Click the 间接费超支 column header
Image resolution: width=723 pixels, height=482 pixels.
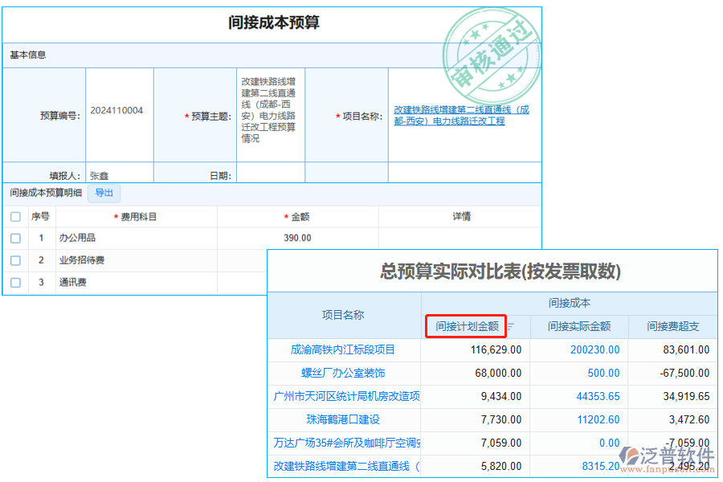(x=674, y=328)
